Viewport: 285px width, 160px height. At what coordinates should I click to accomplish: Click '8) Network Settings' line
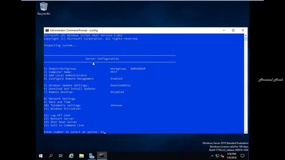(x=60, y=99)
